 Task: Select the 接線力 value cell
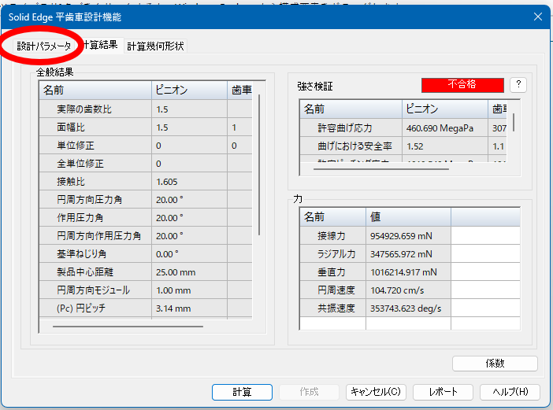(407, 235)
